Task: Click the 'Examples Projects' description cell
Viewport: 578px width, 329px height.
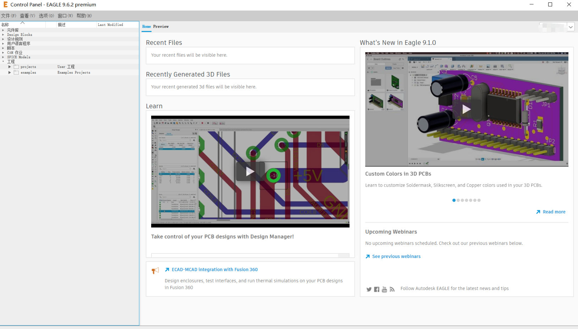Action: tap(74, 72)
